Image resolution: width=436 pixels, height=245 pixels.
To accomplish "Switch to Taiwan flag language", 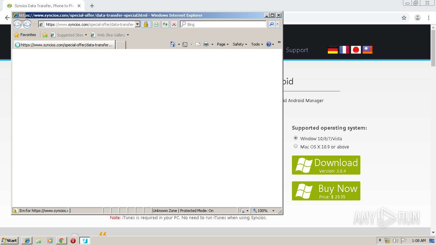I will pyautogui.click(x=368, y=50).
